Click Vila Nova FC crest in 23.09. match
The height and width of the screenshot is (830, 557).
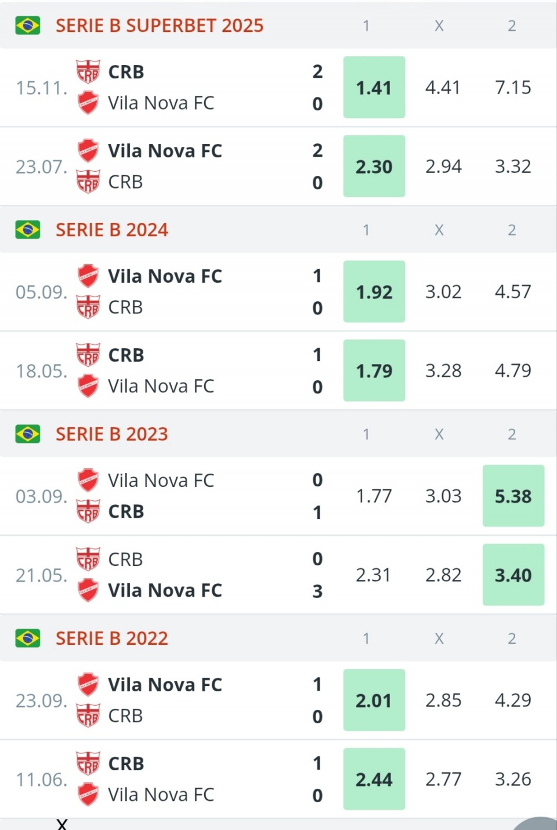tap(88, 684)
